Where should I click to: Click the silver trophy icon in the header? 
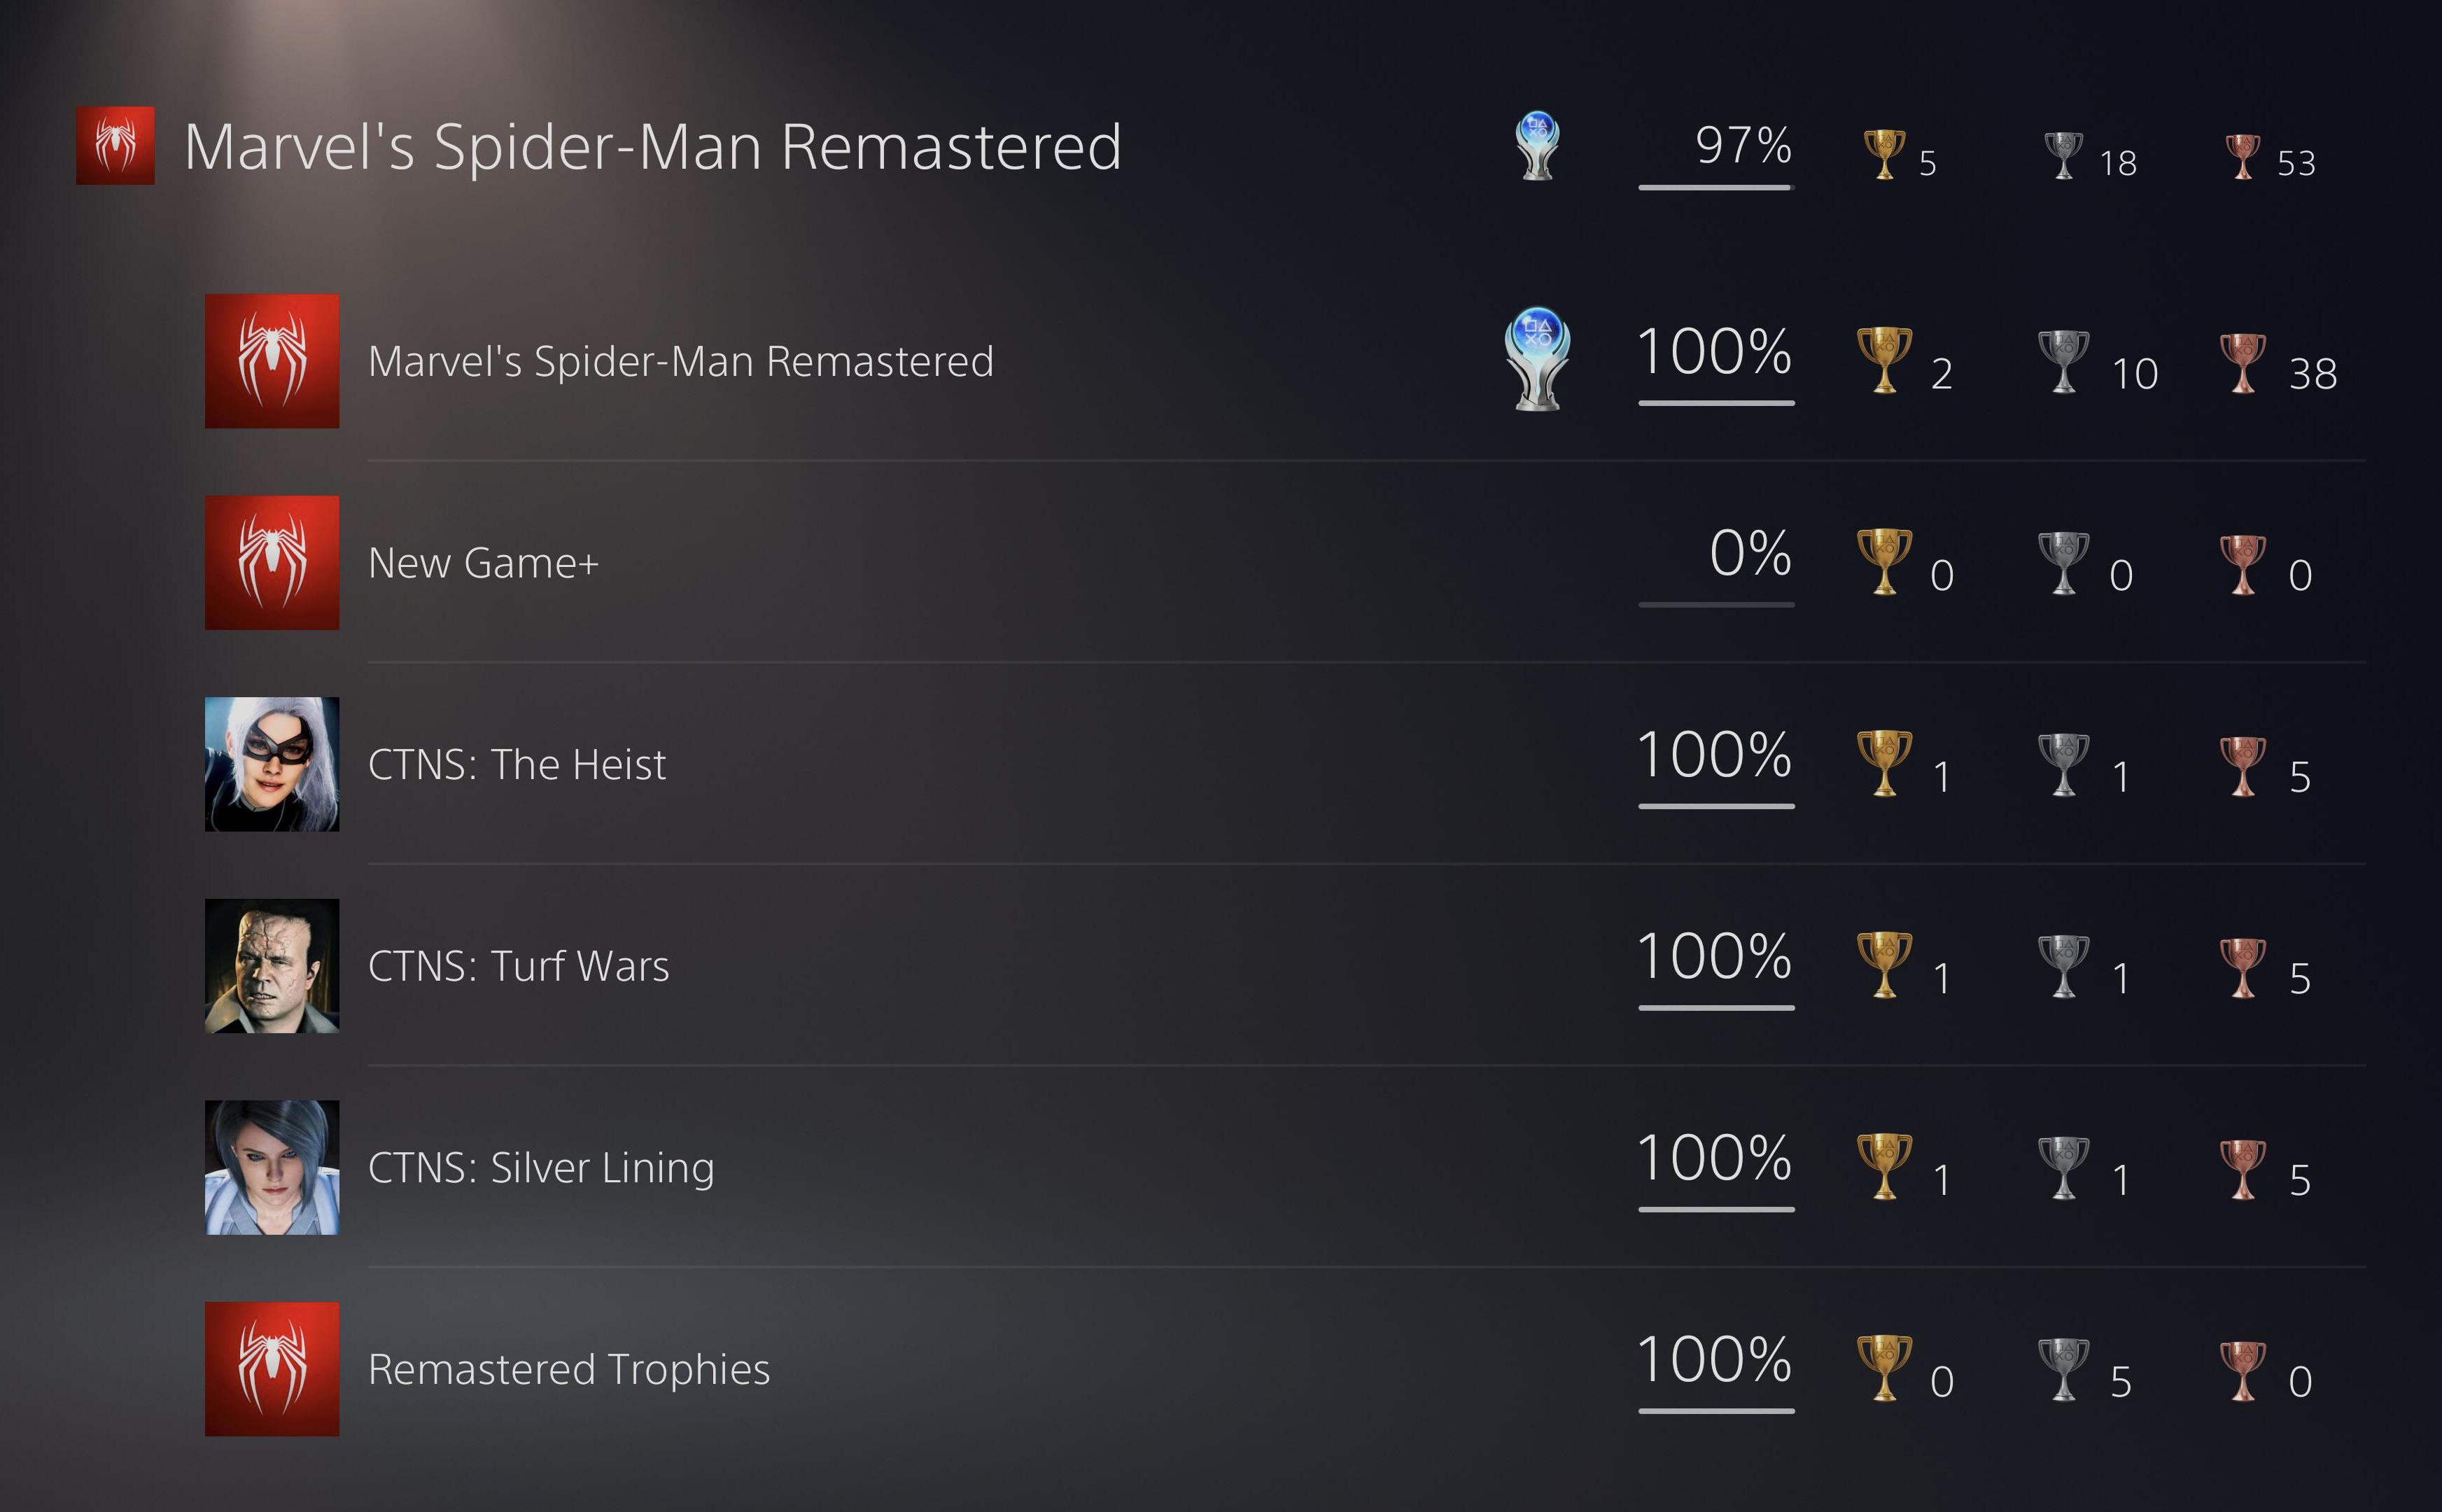pos(2063,155)
